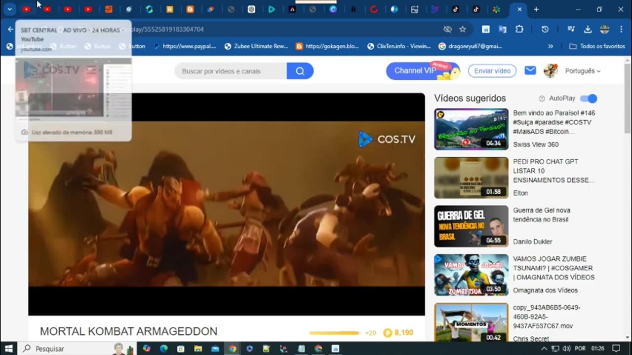
Task: Open the Danilo Dukler channel
Action: click(532, 242)
